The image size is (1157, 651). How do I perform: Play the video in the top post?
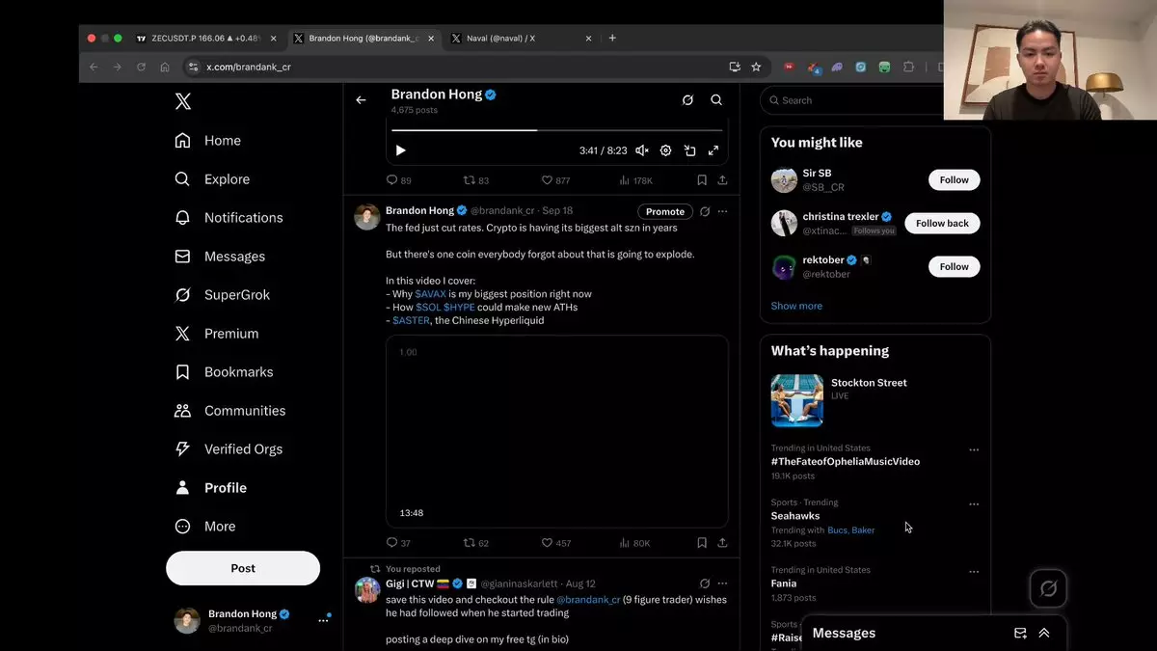pos(401,150)
